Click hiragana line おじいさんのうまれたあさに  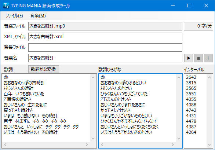click(123, 105)
